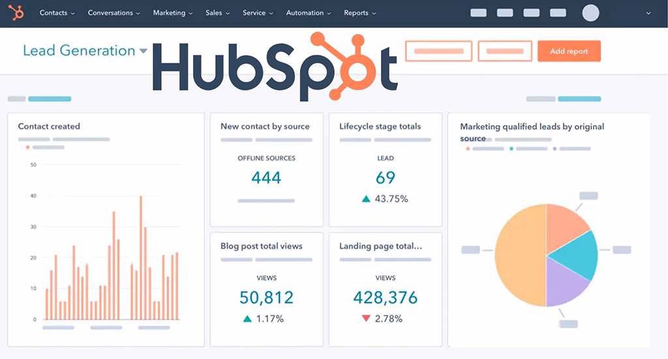Click the LEAD label in Lifecycle card
Viewport: 668px width, 359px height.
(x=386, y=158)
